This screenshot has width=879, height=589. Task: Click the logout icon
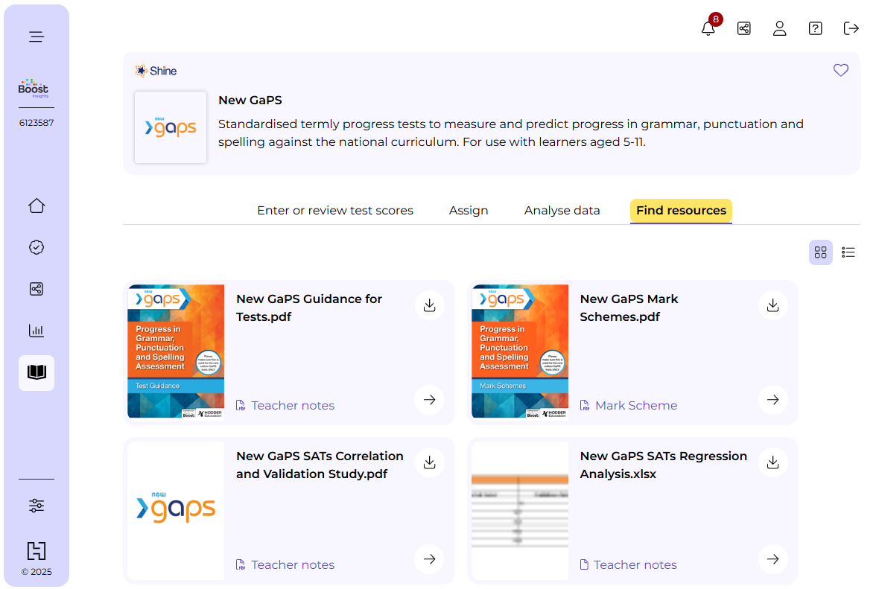(x=851, y=28)
